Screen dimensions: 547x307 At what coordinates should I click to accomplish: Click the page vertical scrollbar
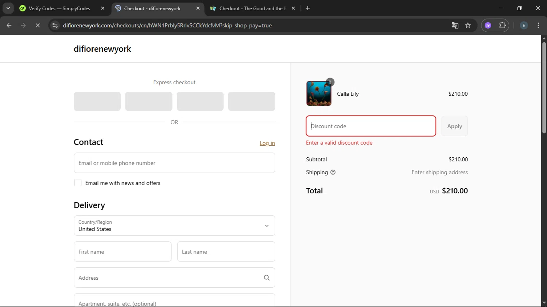[x=544, y=87]
